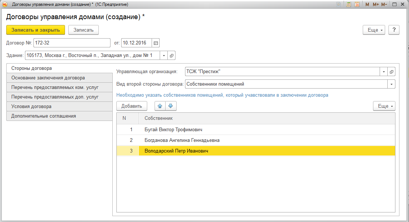409x222 pixels.
Task: Open date picker next to contract date
Action: 156,43
